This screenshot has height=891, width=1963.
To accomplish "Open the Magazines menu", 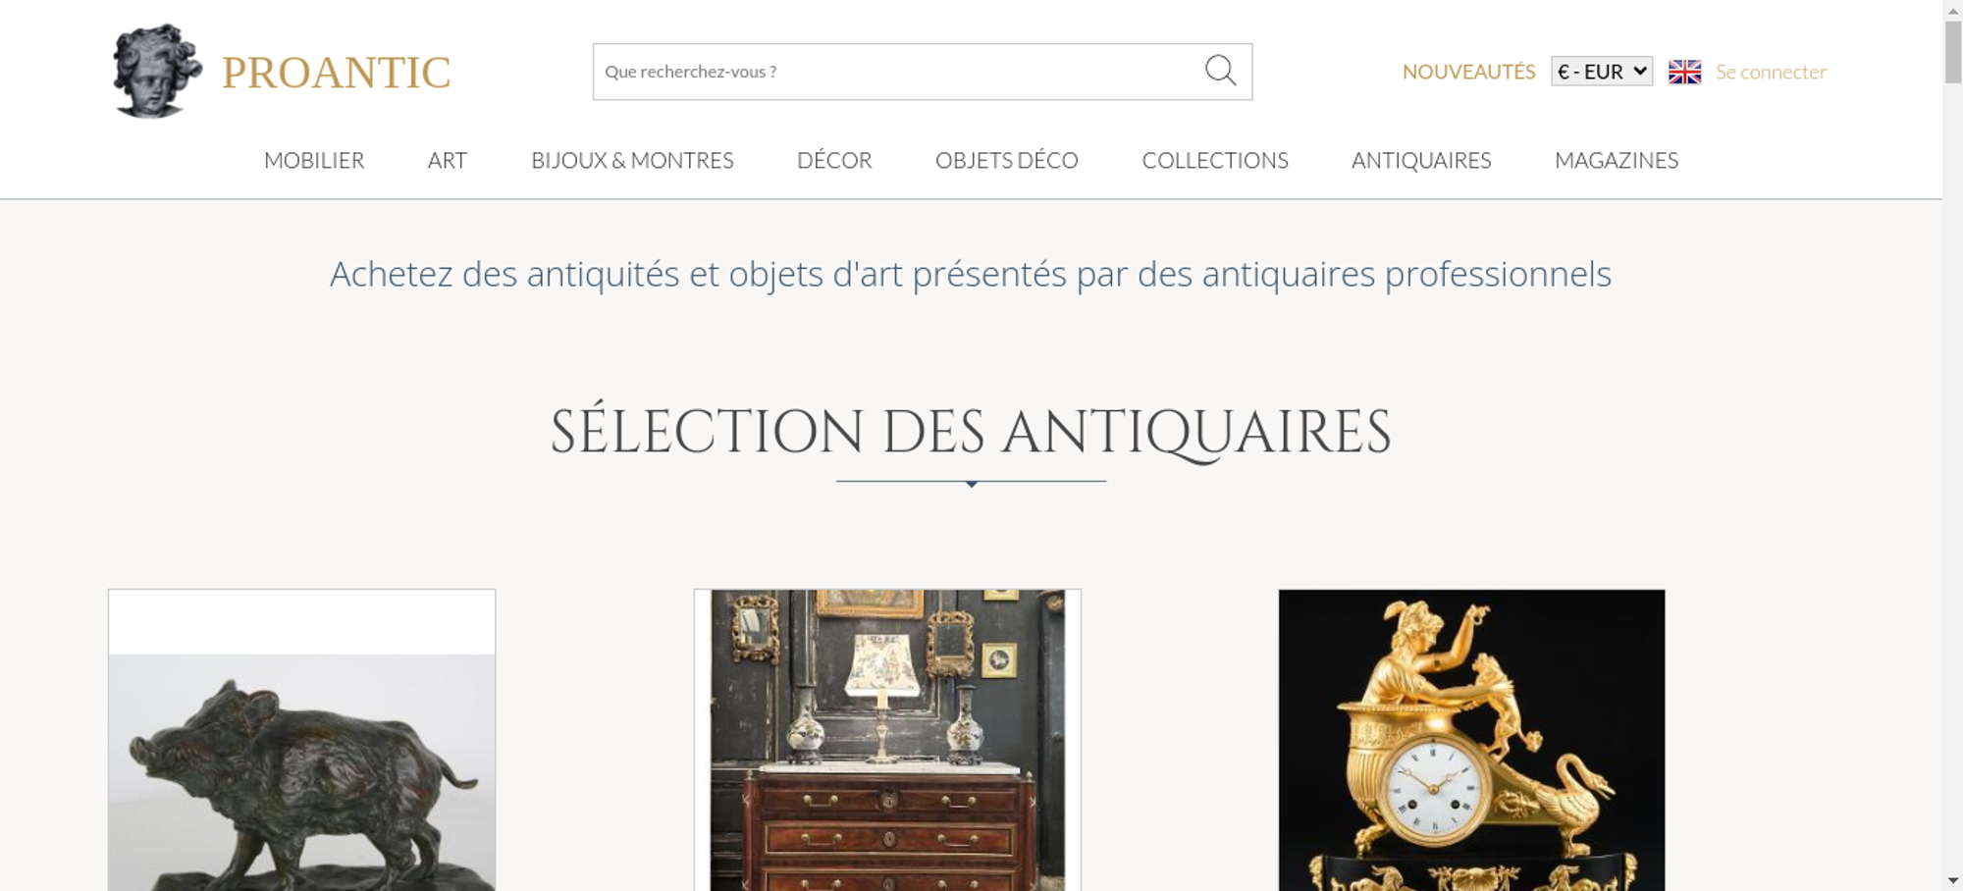I will [x=1617, y=160].
